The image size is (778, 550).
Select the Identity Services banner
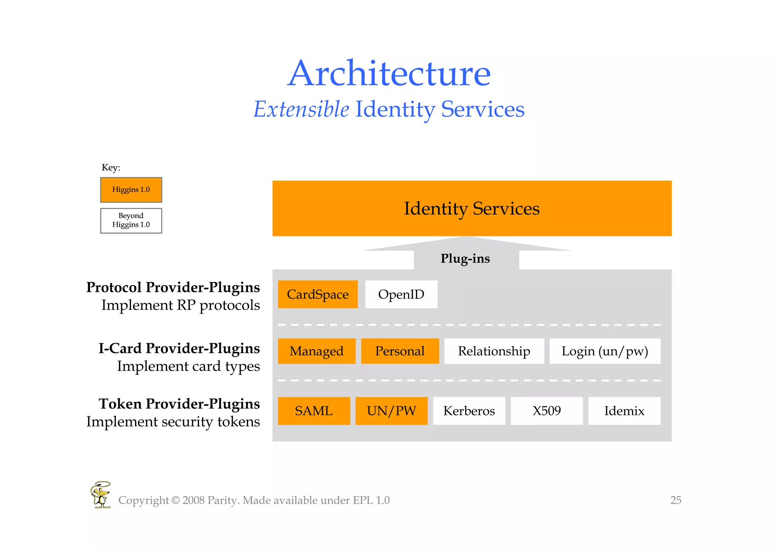pos(472,208)
